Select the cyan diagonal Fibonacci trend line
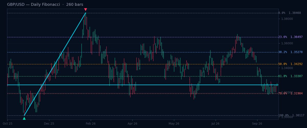 (55, 64)
